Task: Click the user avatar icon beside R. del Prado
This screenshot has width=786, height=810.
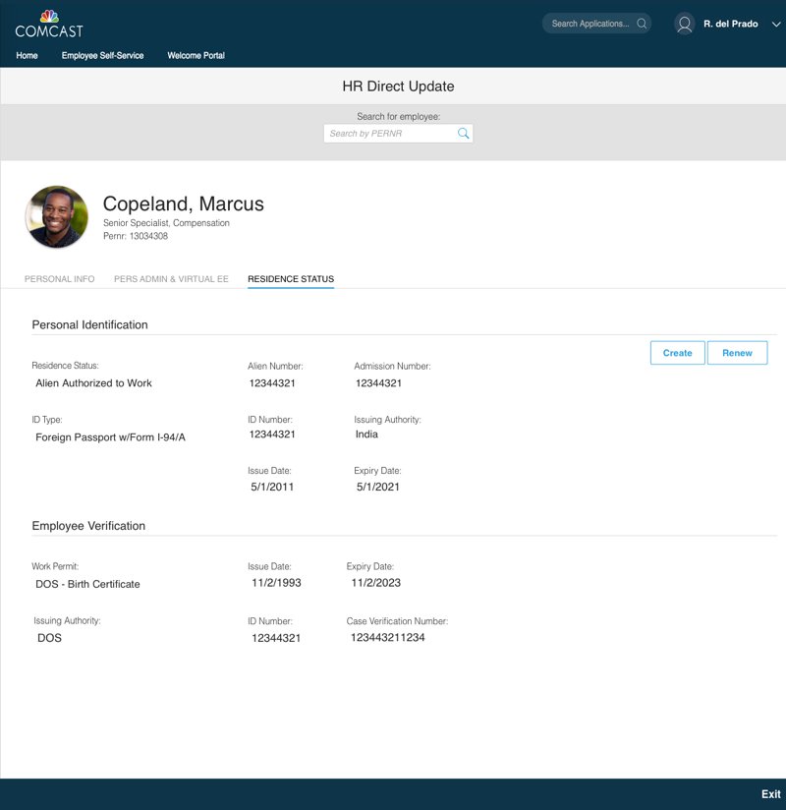Action: click(684, 24)
